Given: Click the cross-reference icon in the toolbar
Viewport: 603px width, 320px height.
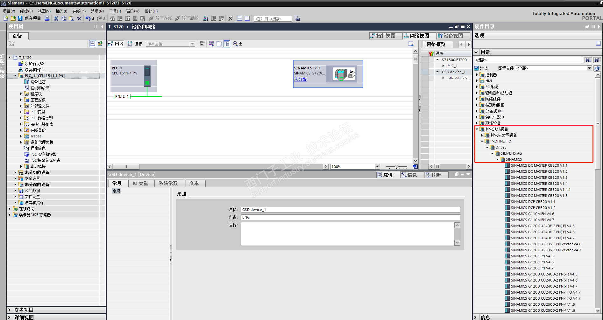Looking at the screenshot, I should coord(231,18).
